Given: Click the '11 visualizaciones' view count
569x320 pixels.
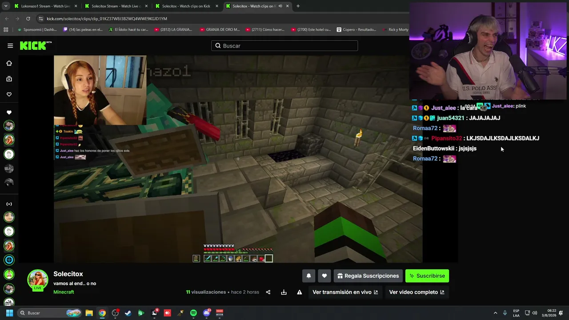Looking at the screenshot, I should 206,292.
